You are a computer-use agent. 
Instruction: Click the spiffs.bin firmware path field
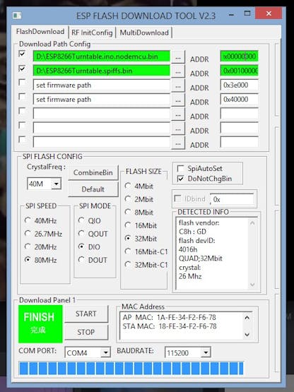(x=101, y=71)
